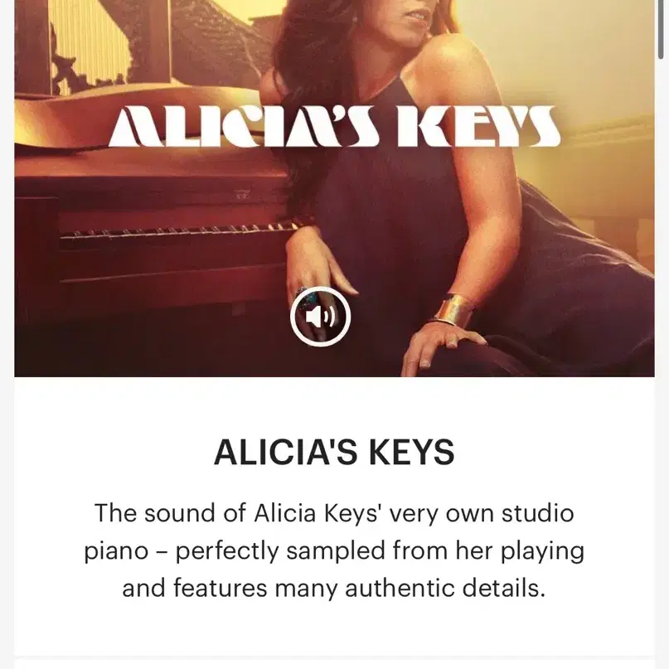
Task: Click the gold cuff bracelet in the photo
Action: [x=453, y=310]
